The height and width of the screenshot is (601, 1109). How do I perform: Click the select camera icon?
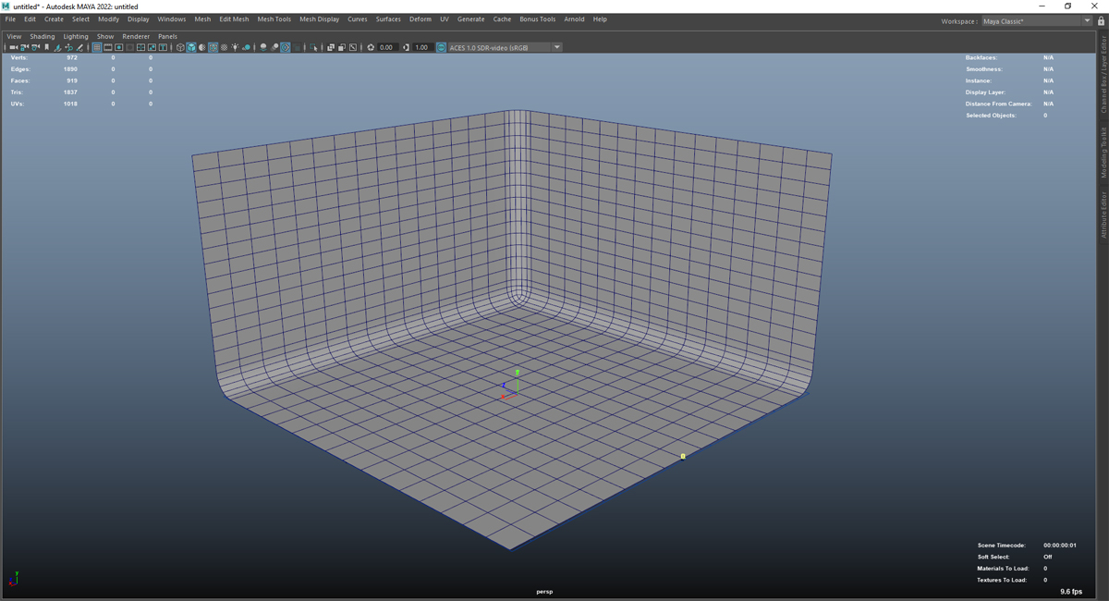(x=13, y=47)
